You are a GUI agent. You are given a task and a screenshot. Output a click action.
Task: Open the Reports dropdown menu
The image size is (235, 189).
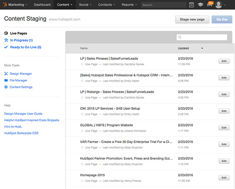(129, 5)
